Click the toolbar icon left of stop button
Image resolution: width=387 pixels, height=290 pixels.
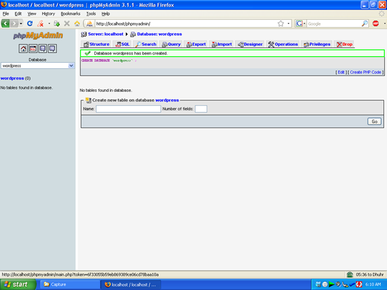[57, 24]
